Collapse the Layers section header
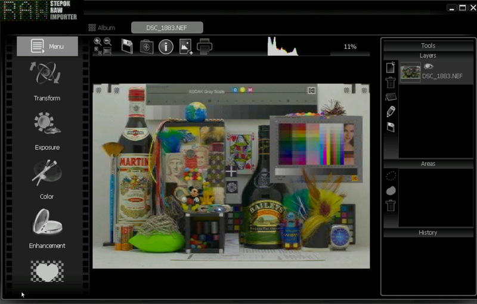 coord(428,55)
